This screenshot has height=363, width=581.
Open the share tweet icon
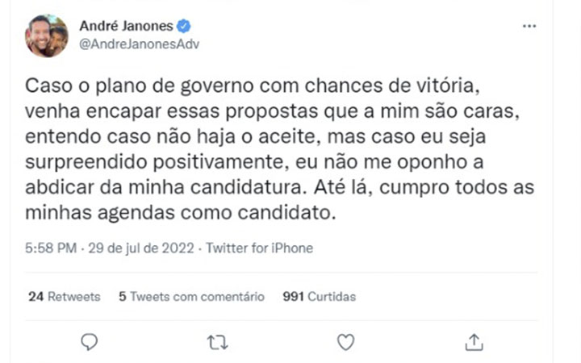coord(474,342)
